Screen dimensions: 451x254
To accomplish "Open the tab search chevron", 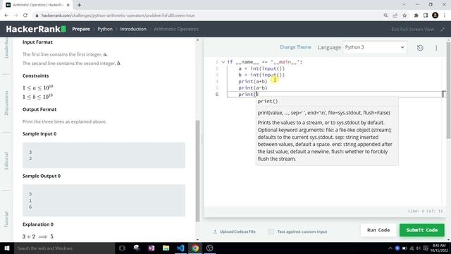I will pyautogui.click(x=404, y=5).
